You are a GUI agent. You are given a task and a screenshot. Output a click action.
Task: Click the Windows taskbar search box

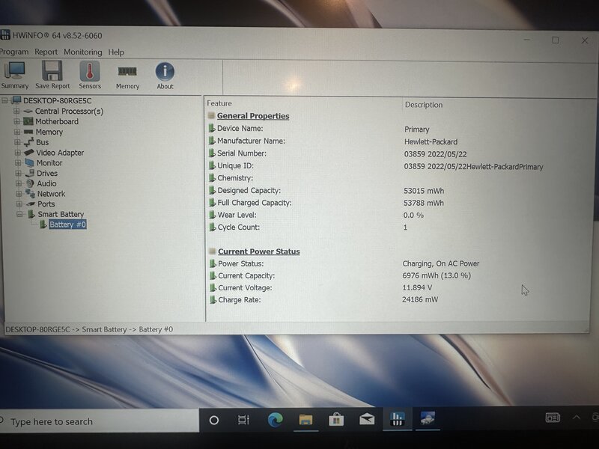pyautogui.click(x=100, y=421)
